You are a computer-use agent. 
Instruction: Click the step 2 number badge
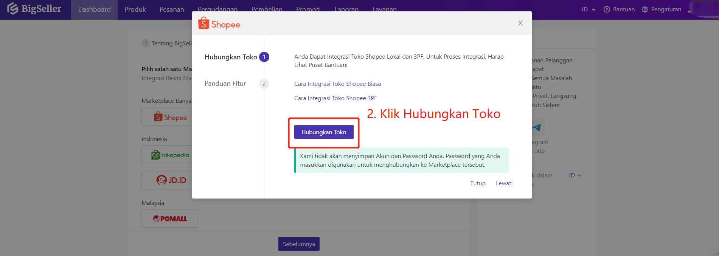pos(264,84)
